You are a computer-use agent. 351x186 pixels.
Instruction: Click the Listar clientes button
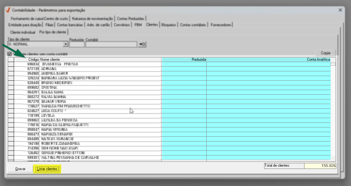click(47, 169)
